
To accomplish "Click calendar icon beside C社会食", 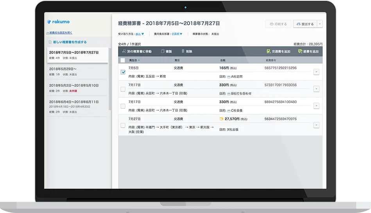I will click(229, 111).
